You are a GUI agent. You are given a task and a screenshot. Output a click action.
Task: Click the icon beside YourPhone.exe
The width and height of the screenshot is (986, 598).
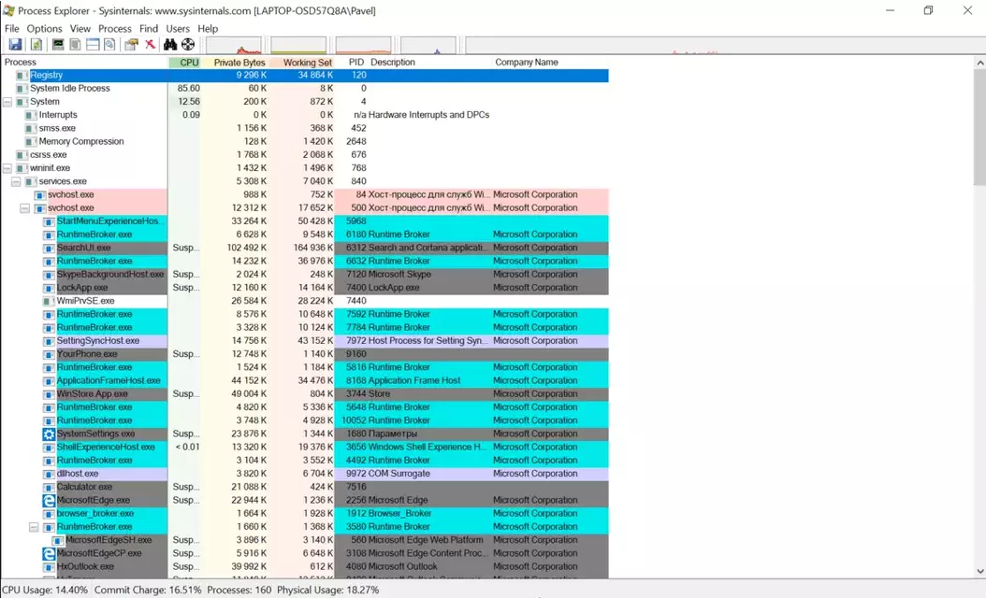pos(49,354)
